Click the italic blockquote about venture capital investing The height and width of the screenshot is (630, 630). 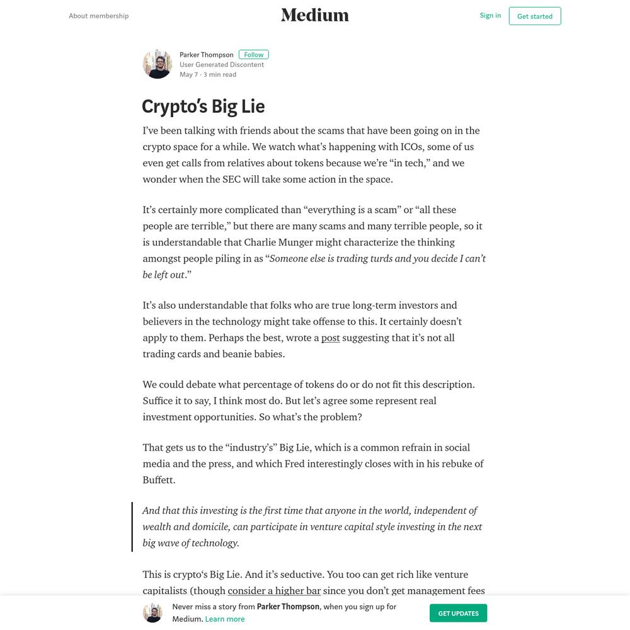point(312,527)
